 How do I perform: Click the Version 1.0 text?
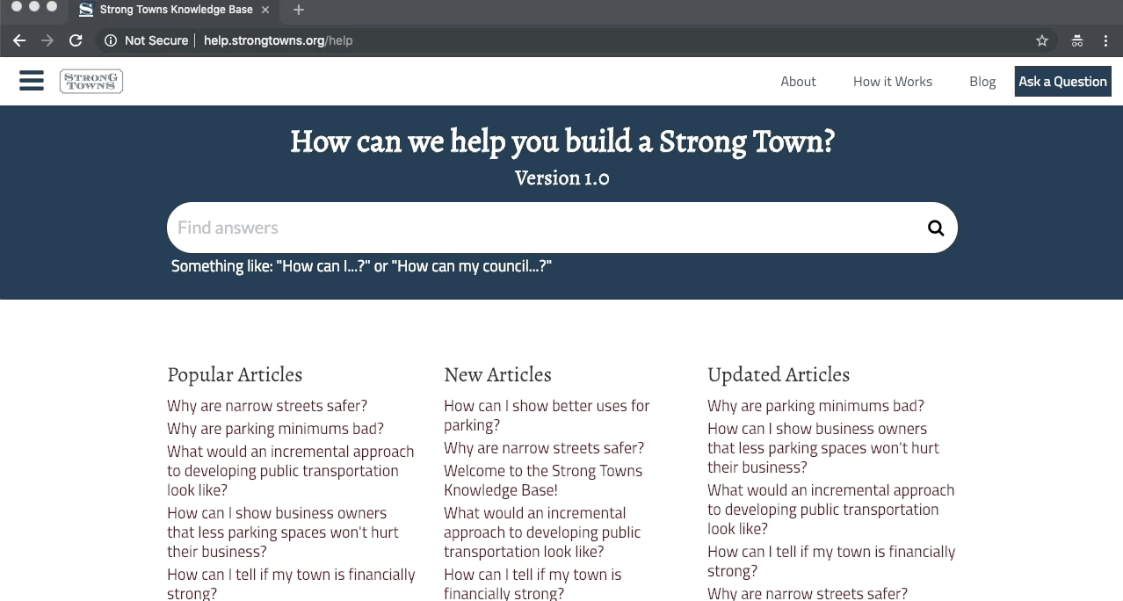(562, 178)
